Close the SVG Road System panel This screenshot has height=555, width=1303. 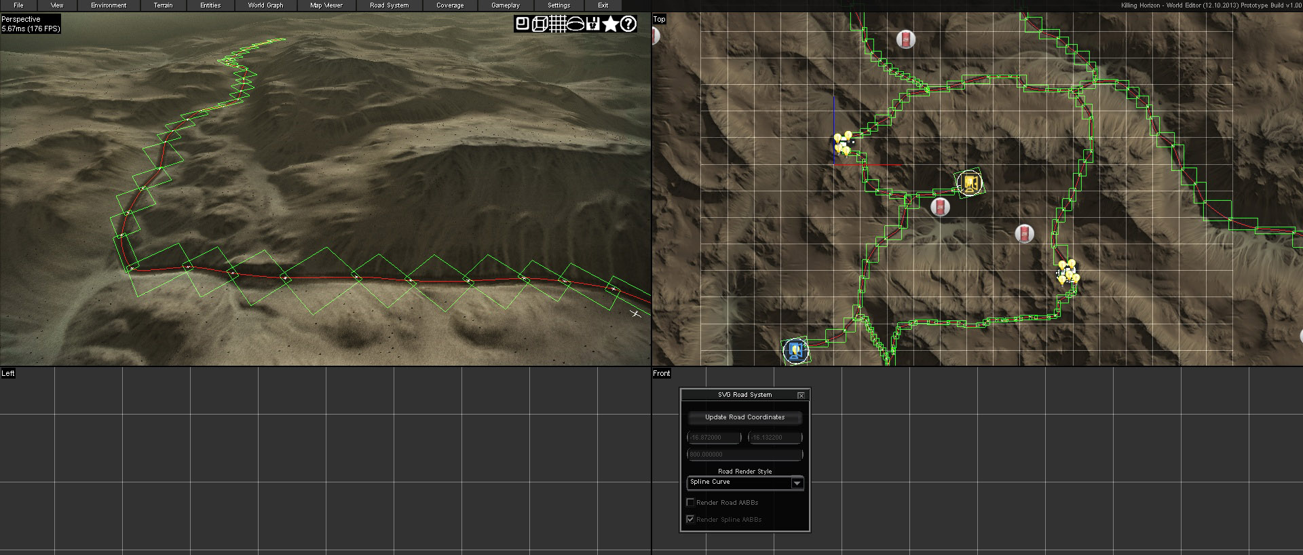801,395
